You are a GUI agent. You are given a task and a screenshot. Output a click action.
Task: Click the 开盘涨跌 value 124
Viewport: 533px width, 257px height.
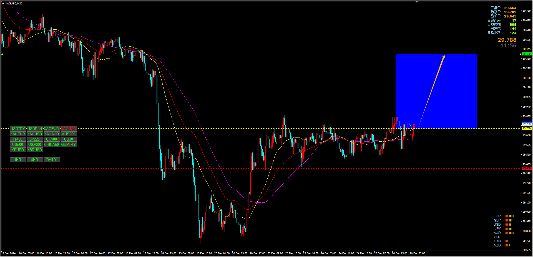513,33
